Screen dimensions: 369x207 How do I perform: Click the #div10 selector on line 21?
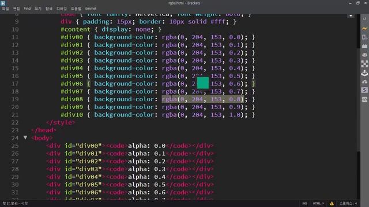click(x=71, y=115)
